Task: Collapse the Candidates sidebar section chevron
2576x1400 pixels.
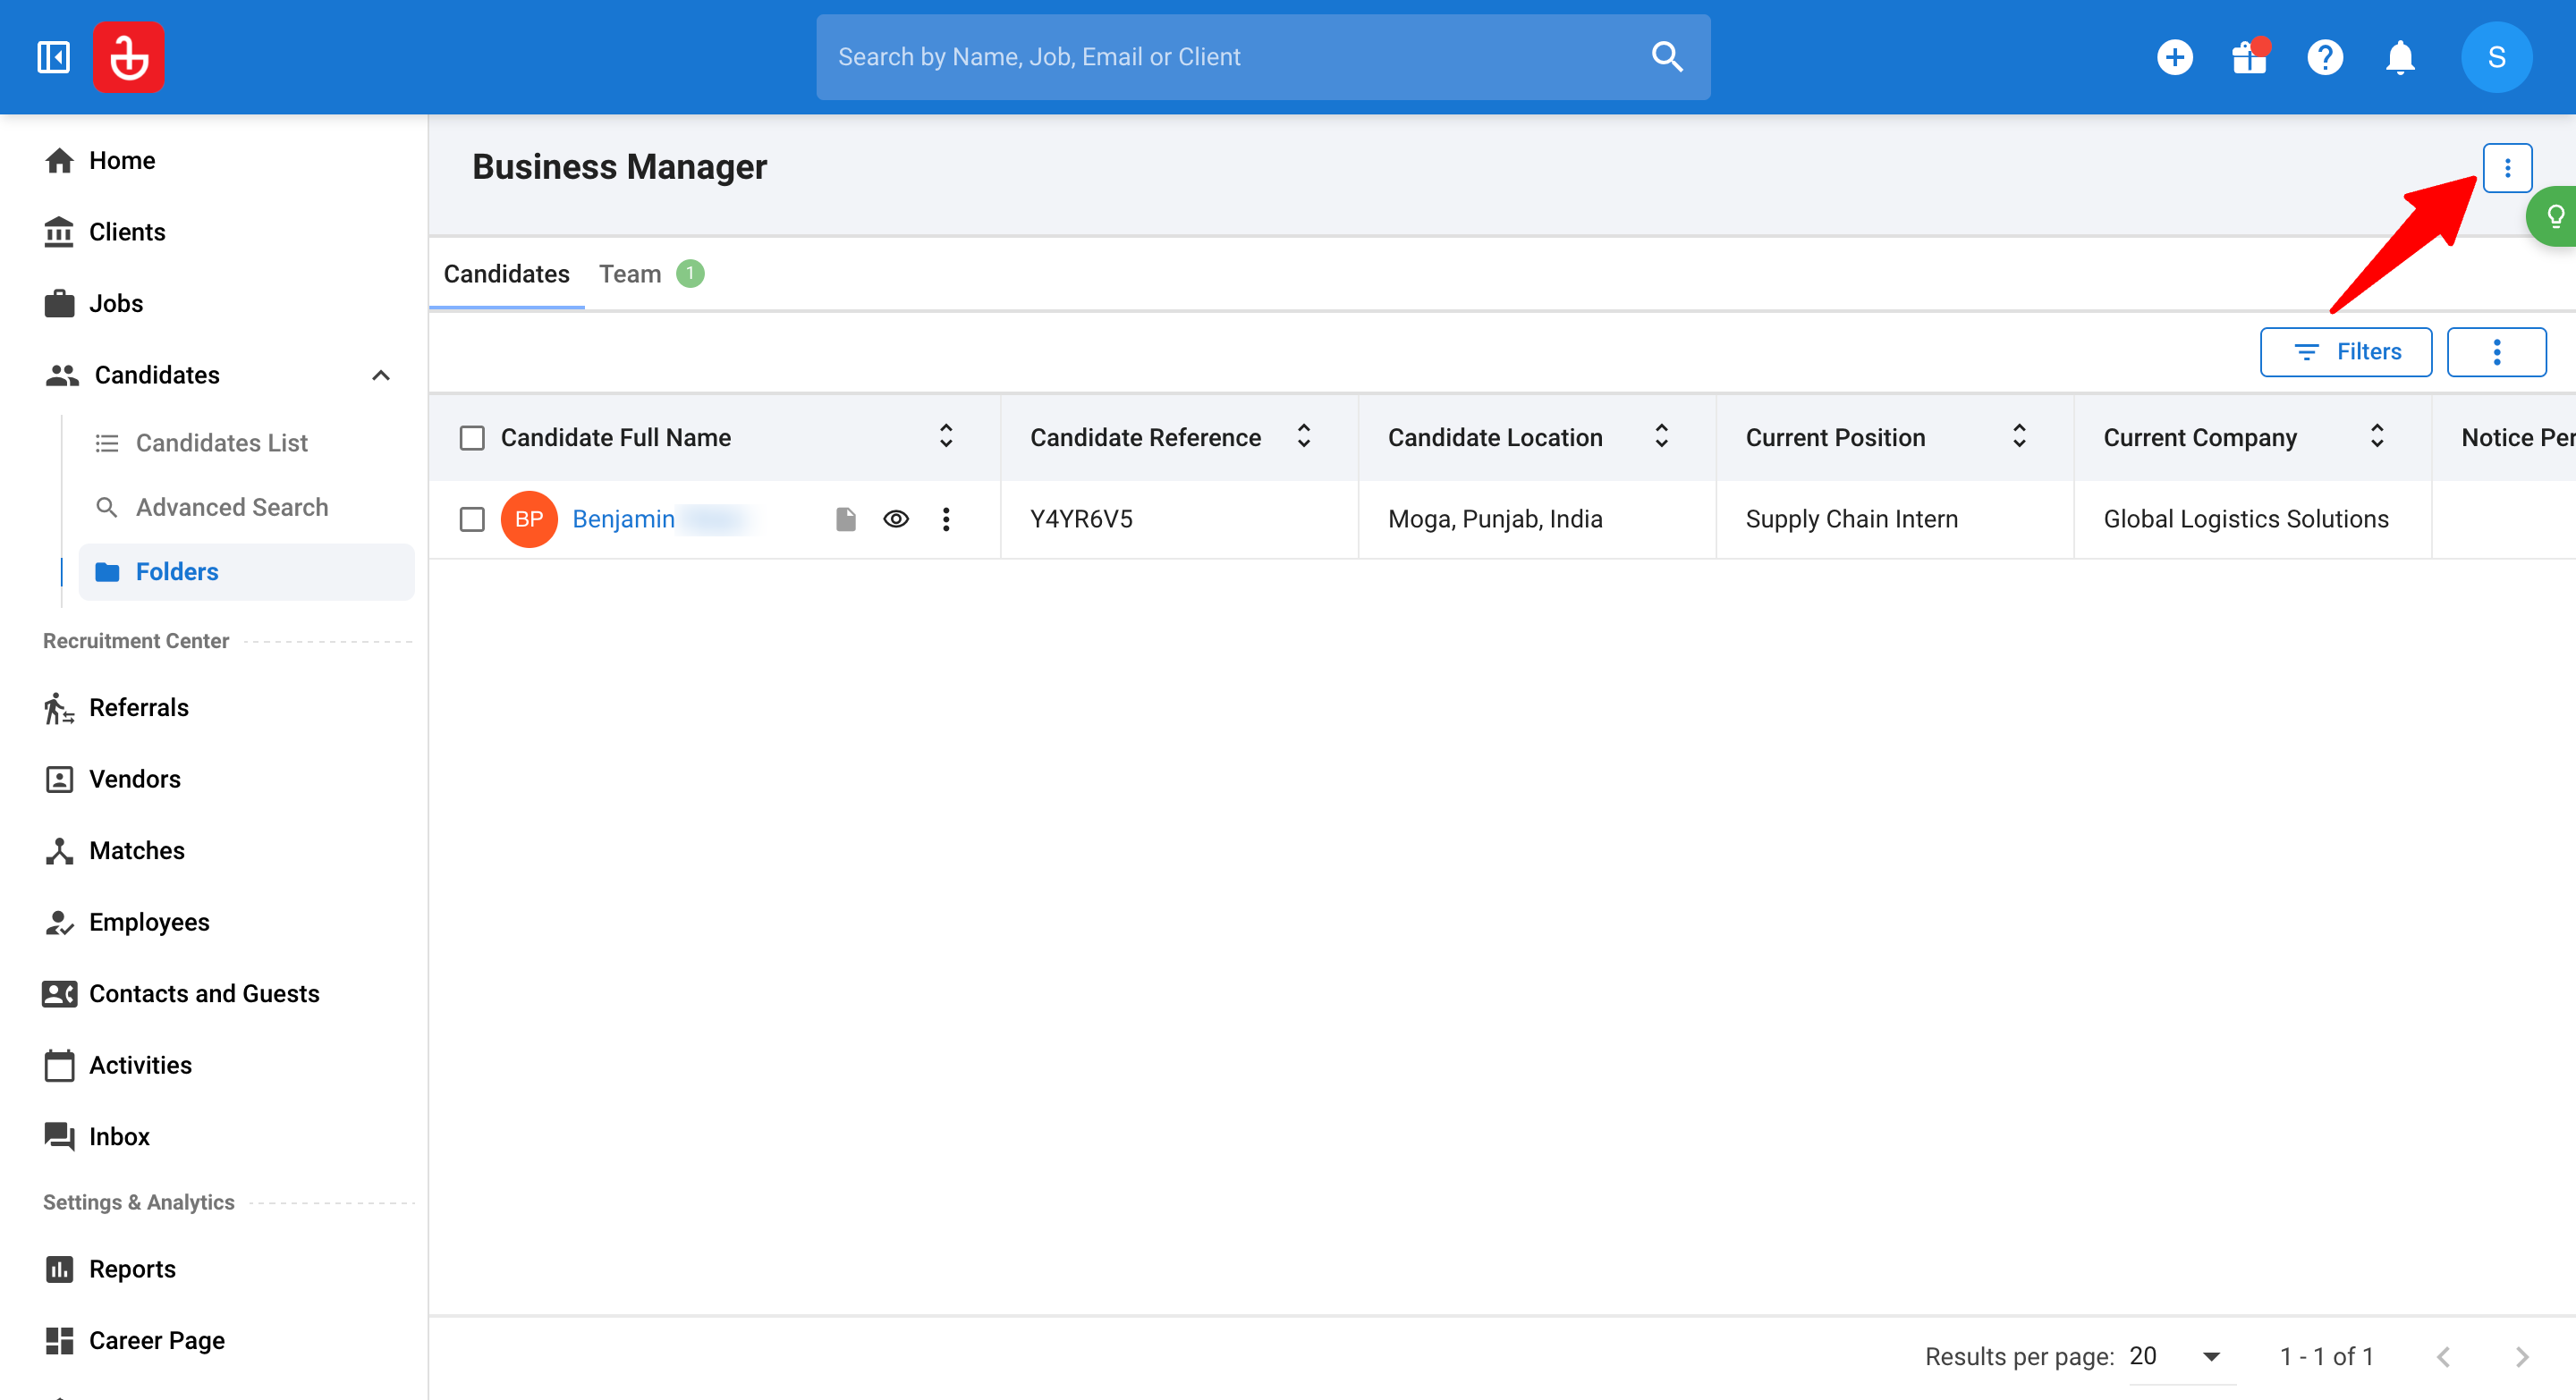Action: point(381,375)
